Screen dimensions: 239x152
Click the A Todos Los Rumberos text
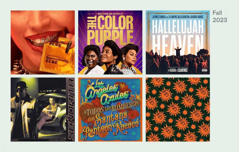tap(111, 108)
